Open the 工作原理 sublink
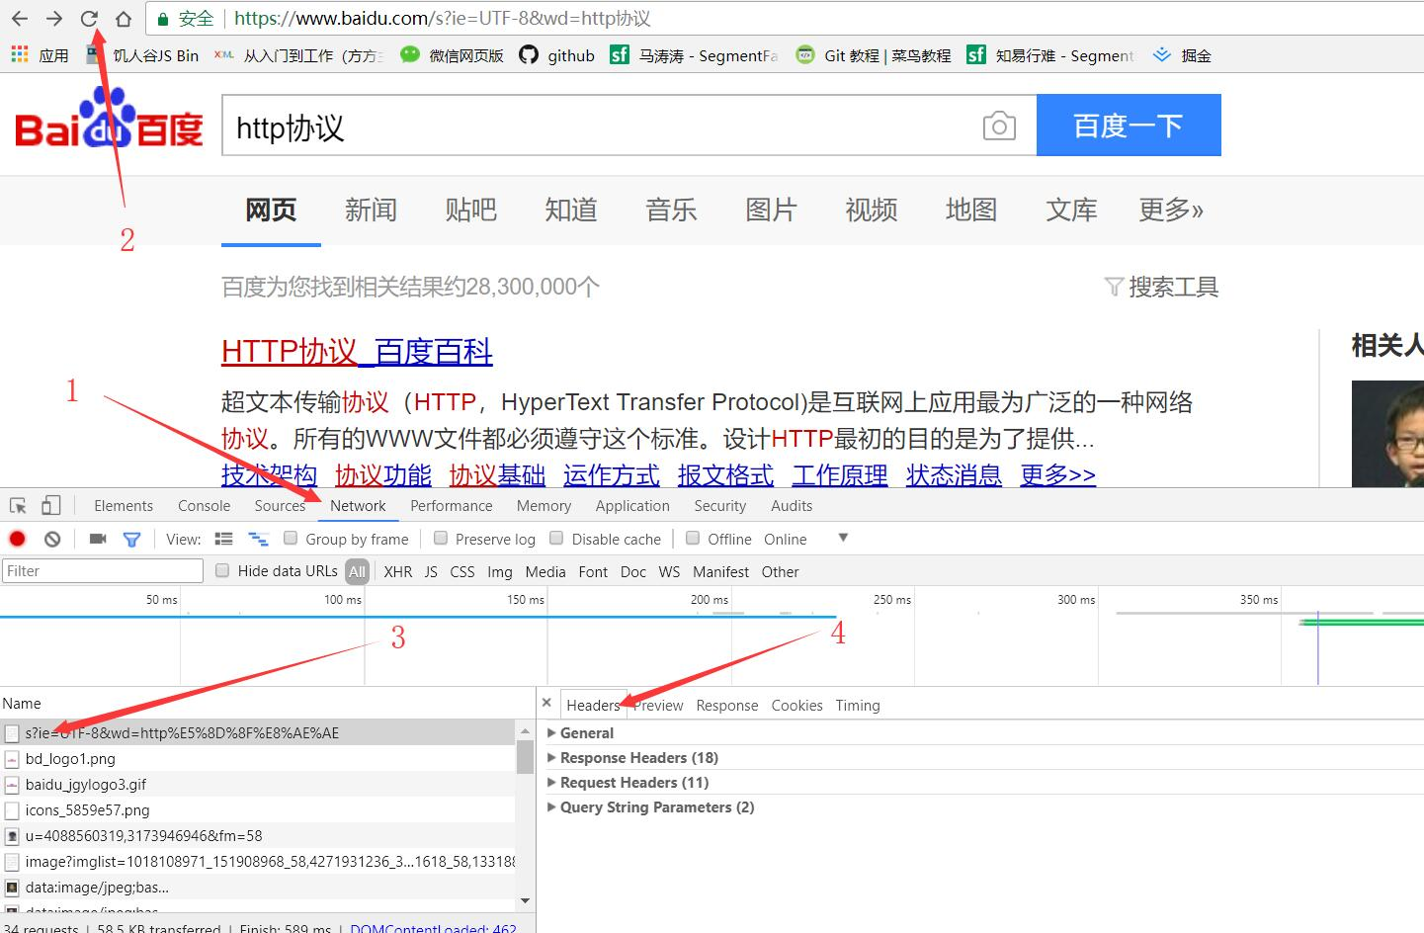 click(840, 475)
